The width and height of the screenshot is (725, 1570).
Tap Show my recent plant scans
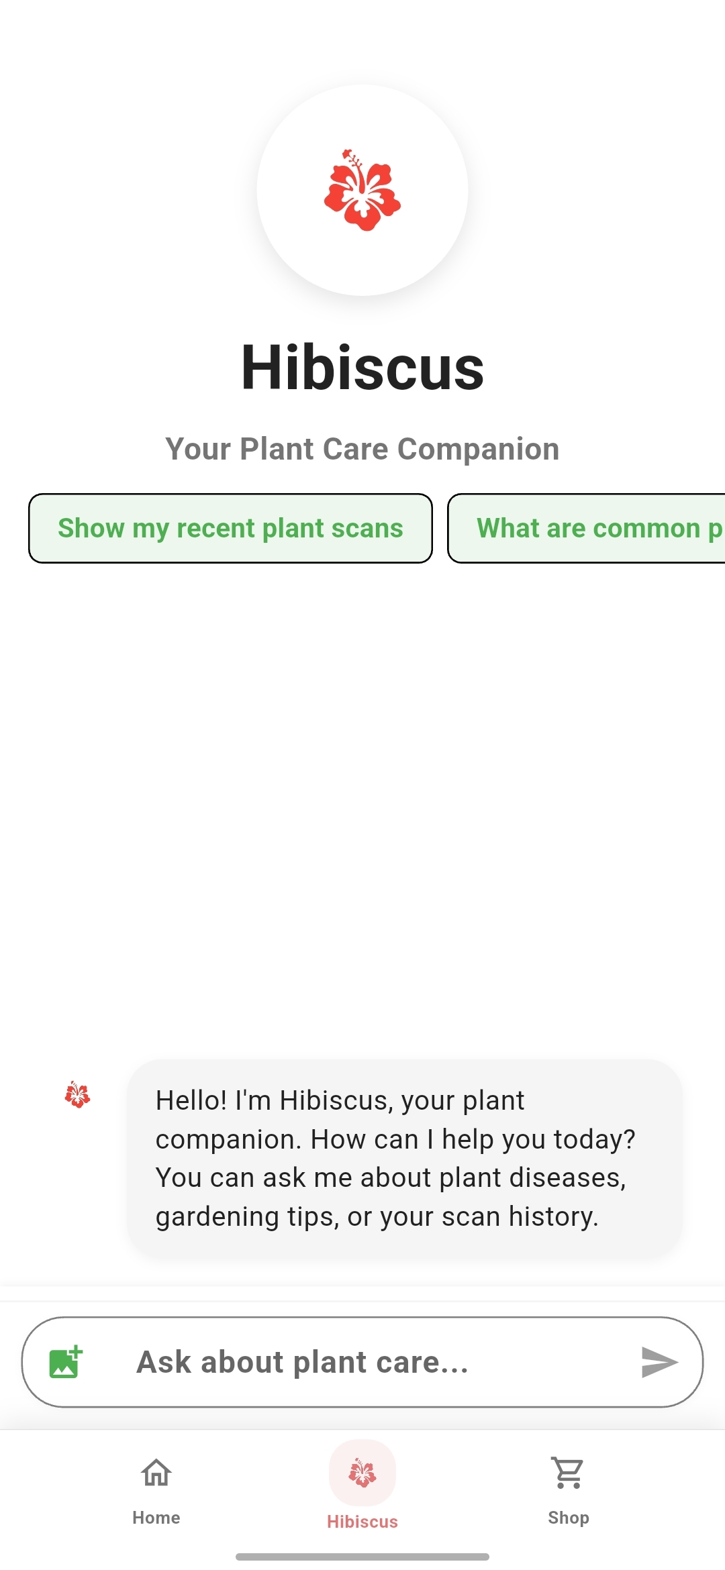click(x=230, y=528)
